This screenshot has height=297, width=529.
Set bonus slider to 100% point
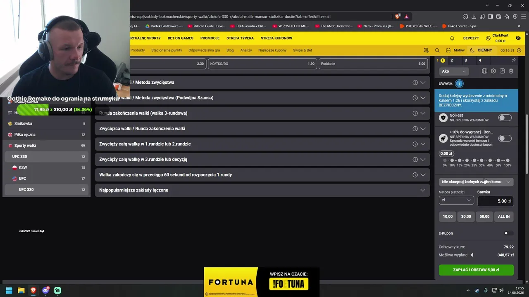pyautogui.click(x=508, y=160)
